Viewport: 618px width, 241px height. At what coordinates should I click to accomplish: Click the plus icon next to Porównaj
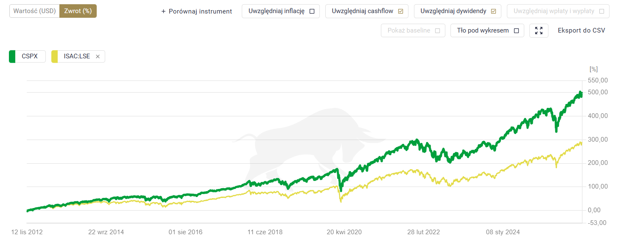163,11
